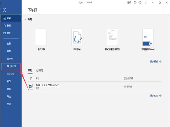This screenshot has height=127, width=170.
Task: Click the 更多模板 link
Action: [x=156, y=62]
